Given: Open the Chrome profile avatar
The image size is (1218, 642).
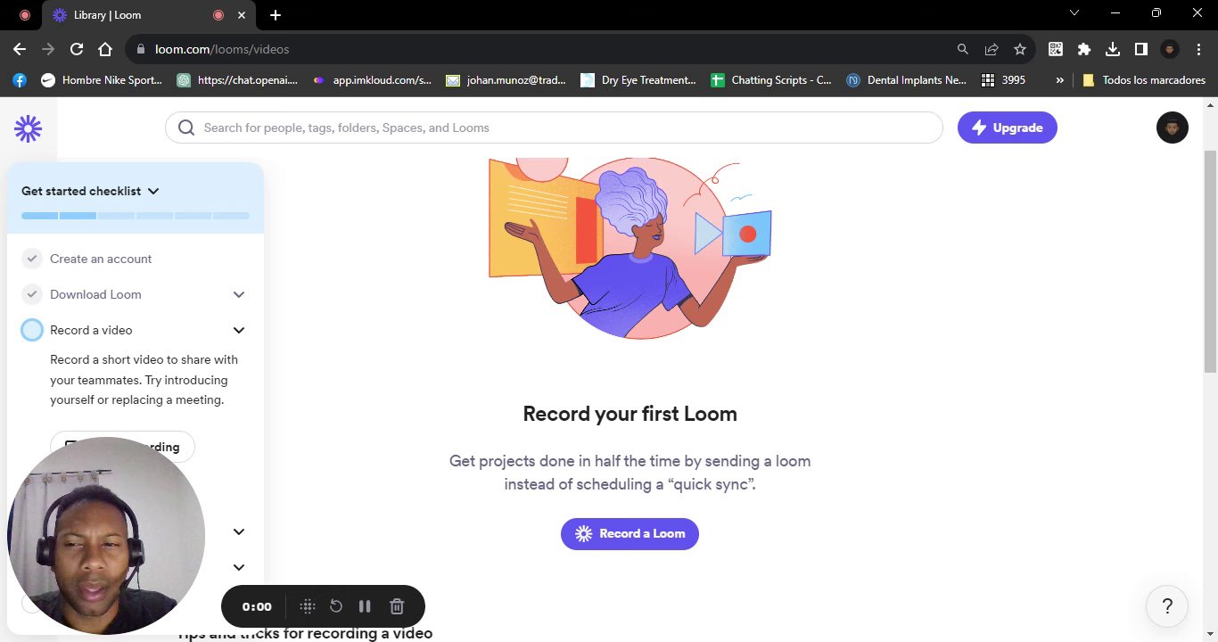Looking at the screenshot, I should [x=1170, y=49].
